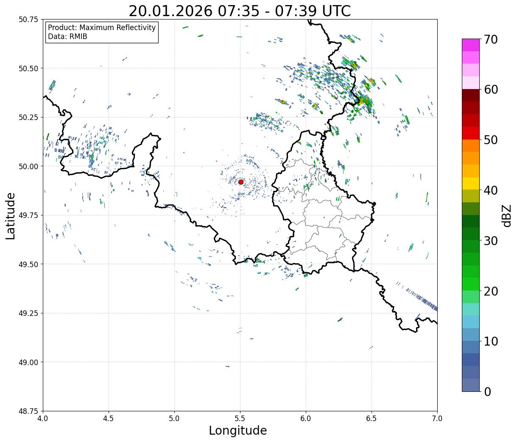Click the colorbar tick label 20
Screen dimensions: 517x441
(491, 291)
